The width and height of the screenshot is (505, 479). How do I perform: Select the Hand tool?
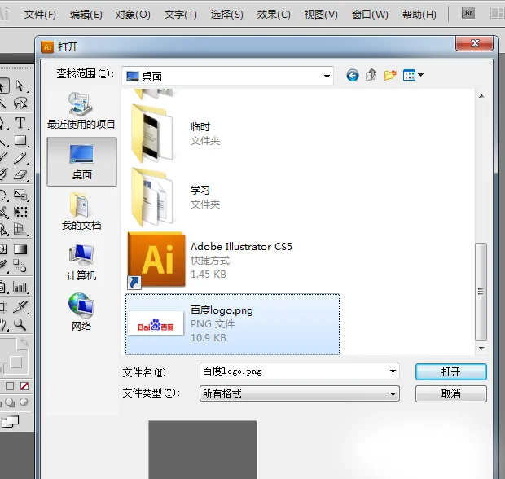coord(4,324)
